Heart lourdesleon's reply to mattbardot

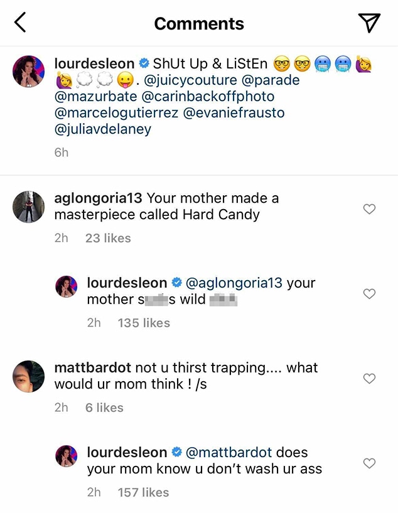click(368, 463)
